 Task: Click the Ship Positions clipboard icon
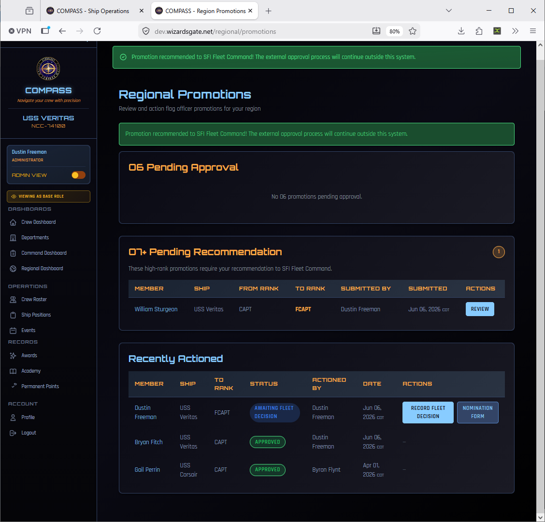(x=13, y=315)
